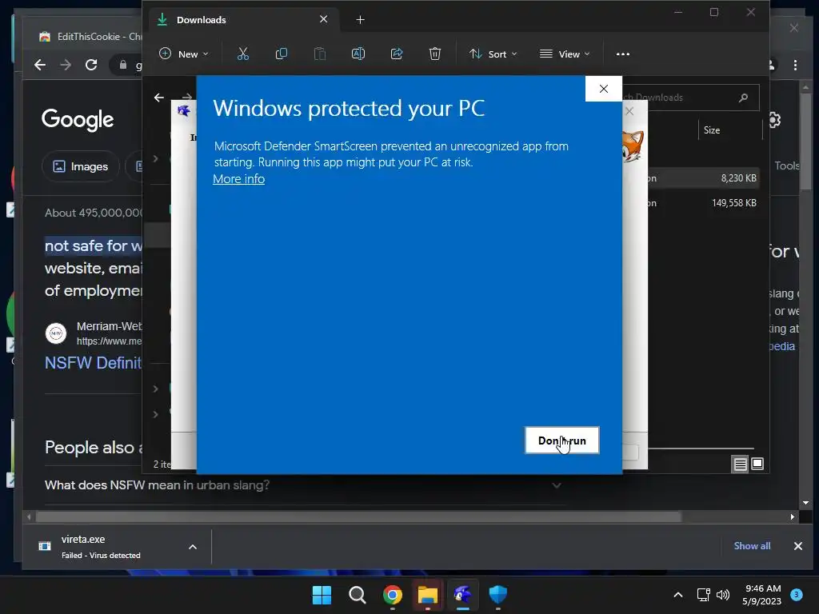Open the Google settings gear icon

pyautogui.click(x=774, y=120)
